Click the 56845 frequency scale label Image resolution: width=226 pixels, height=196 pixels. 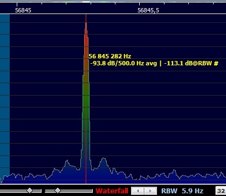tap(23, 10)
